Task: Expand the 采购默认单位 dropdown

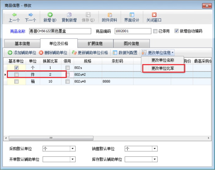Action: coord(73,149)
